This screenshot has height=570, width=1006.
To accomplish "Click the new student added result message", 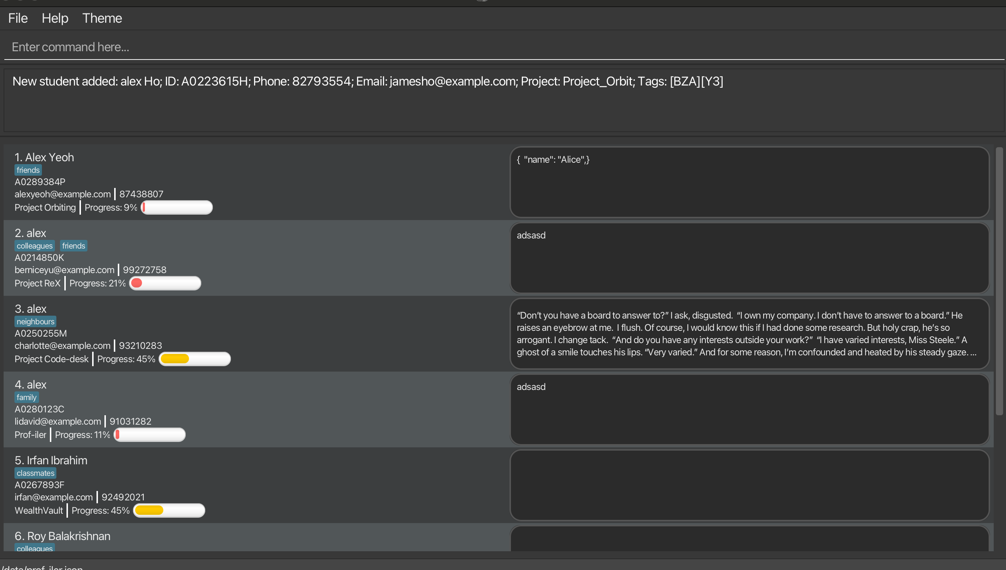I will point(368,81).
